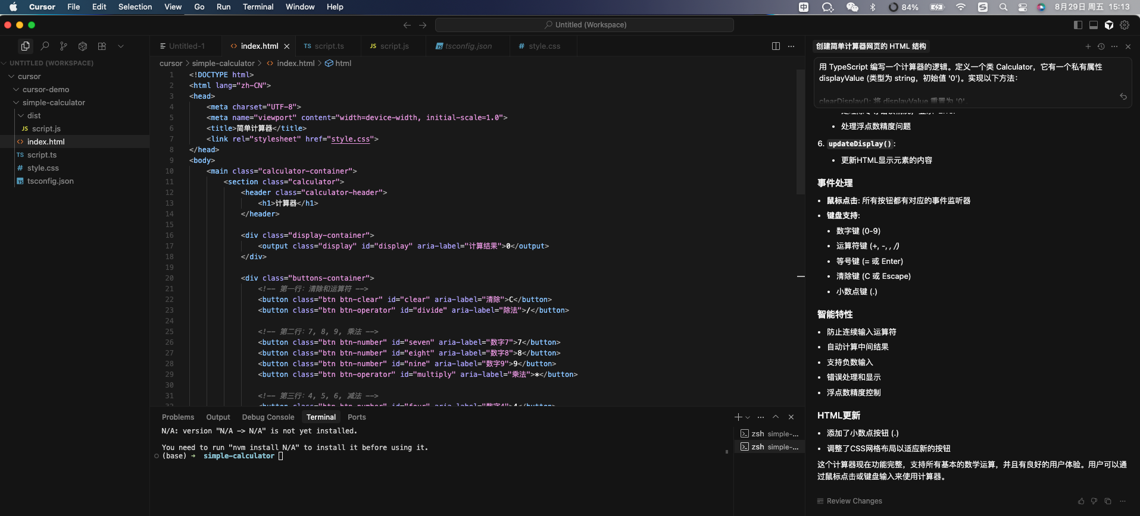Open the Source Control view icon

pos(64,46)
